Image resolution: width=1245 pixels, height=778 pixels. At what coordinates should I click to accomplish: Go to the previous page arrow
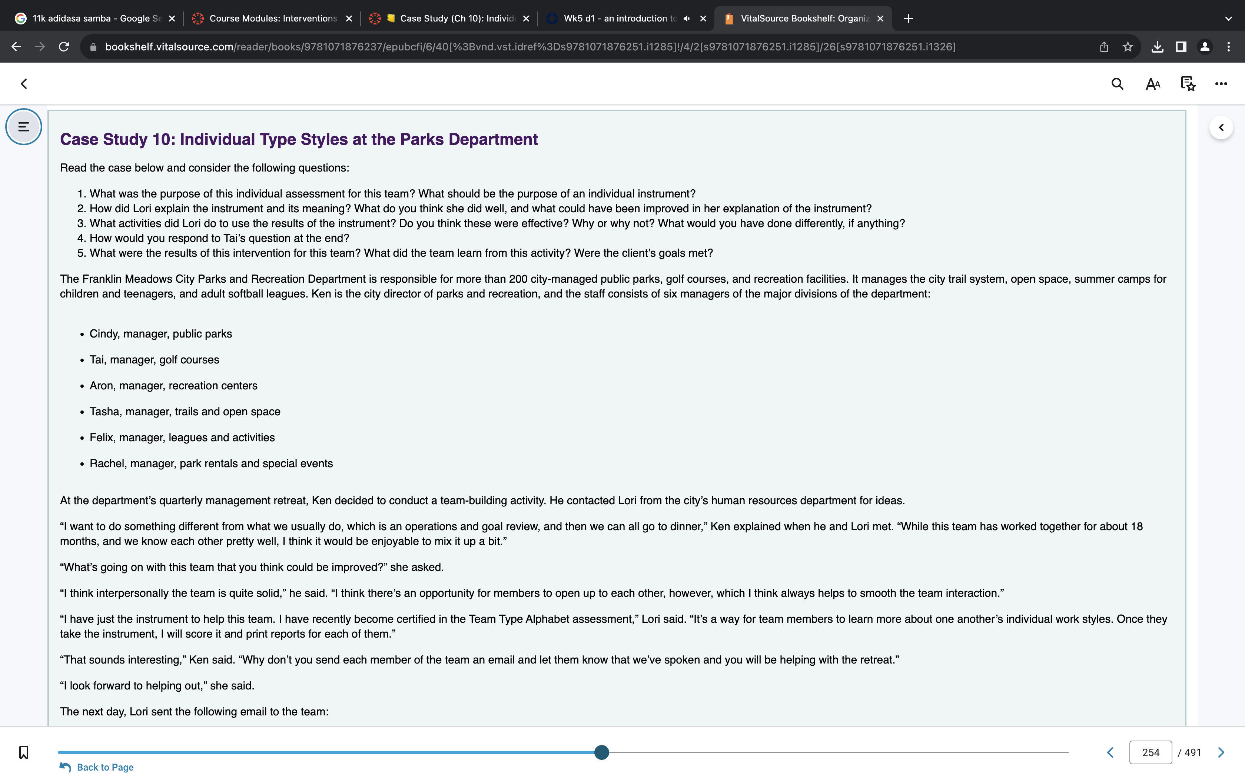pyautogui.click(x=1110, y=752)
